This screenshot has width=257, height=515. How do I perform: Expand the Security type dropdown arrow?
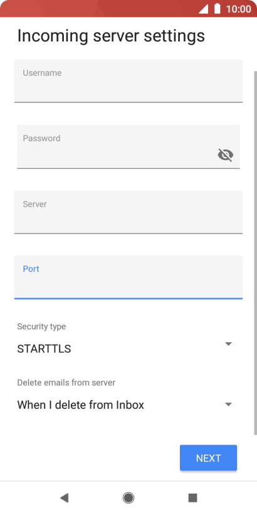tap(229, 344)
